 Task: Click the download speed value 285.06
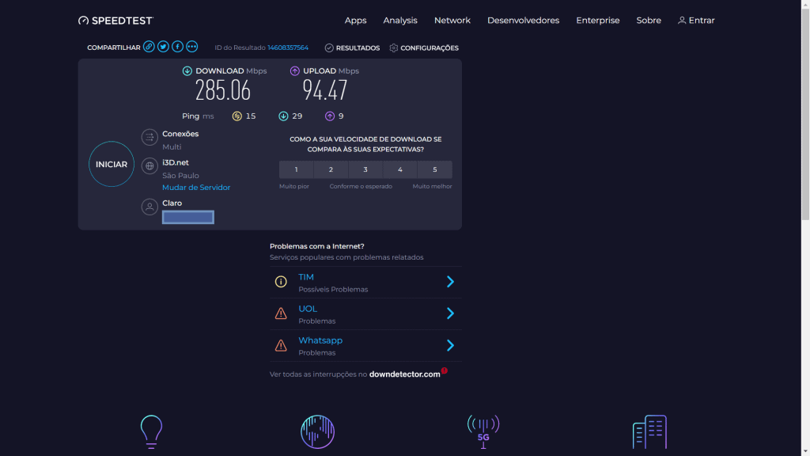coord(222,90)
